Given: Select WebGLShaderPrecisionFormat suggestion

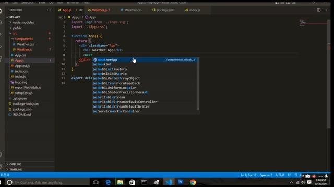Looking at the screenshot, I should click(x=145, y=92).
